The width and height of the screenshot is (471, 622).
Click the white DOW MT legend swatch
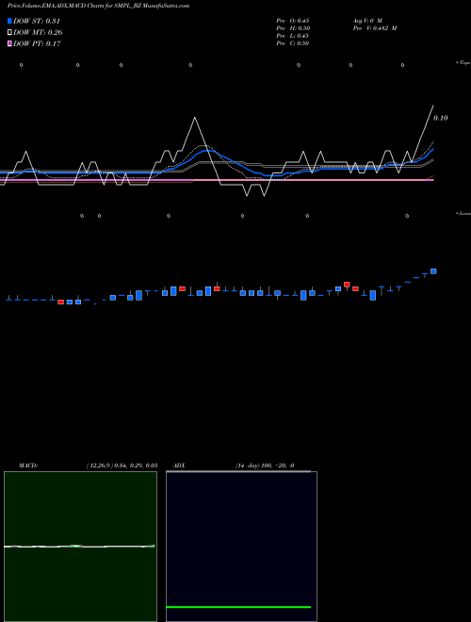click(10, 32)
